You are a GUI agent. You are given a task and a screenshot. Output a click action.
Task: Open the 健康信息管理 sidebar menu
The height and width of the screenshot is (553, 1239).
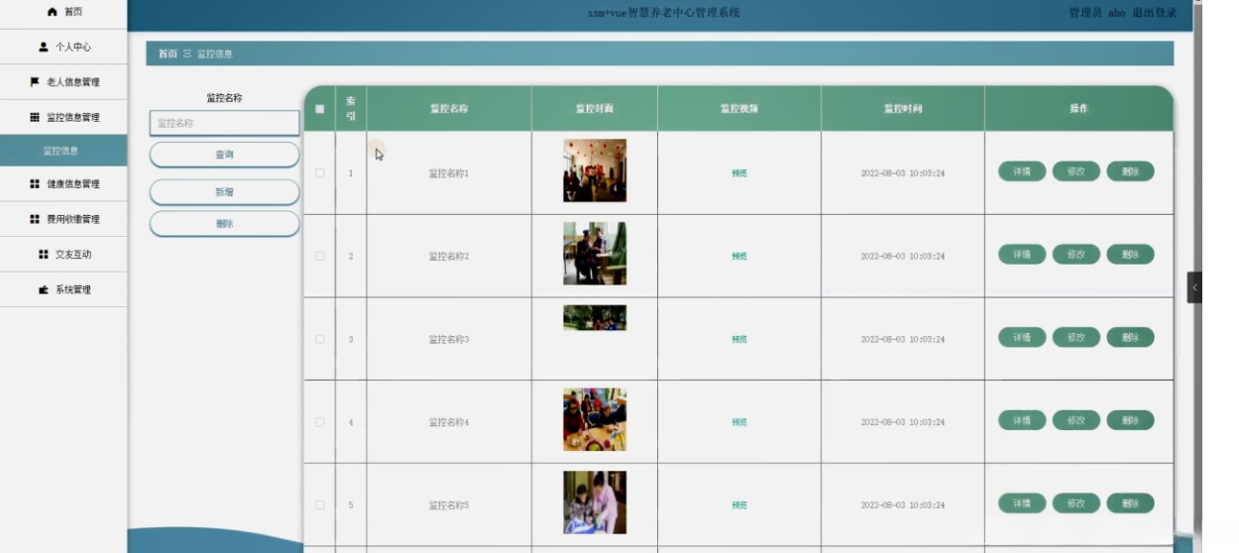pos(63,184)
